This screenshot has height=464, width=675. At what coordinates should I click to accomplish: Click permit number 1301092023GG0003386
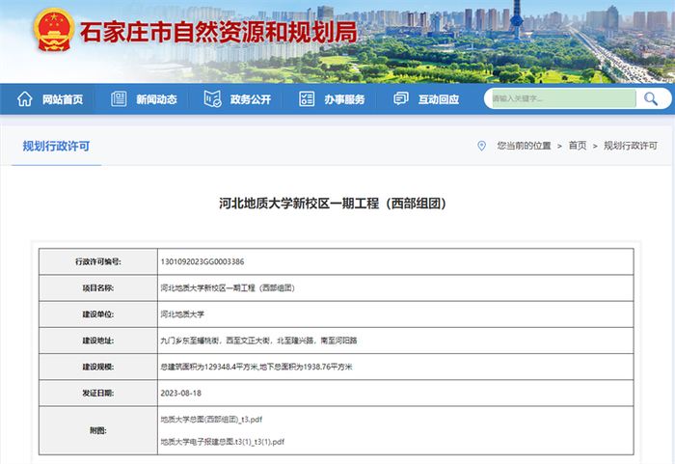(202, 261)
